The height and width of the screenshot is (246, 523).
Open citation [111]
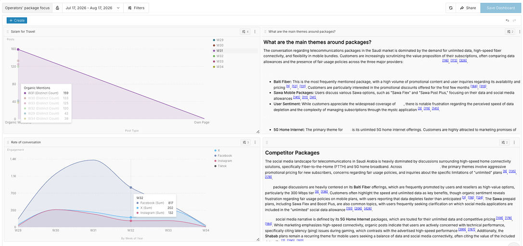(305, 97)
